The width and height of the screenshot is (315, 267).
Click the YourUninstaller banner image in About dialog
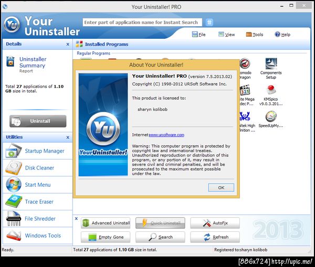(x=103, y=125)
